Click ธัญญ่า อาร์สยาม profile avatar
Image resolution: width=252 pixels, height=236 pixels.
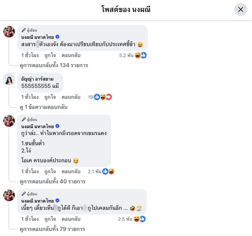click(x=9, y=79)
